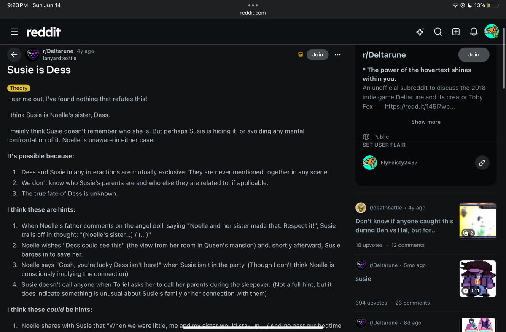
Task: Click sidebar r/Deltarune heading
Action: 384,55
